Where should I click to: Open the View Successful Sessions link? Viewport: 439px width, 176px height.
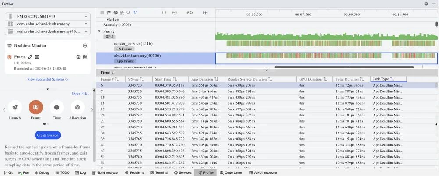(x=48, y=79)
